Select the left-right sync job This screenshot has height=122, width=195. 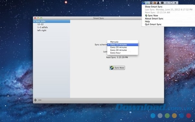click(42, 30)
